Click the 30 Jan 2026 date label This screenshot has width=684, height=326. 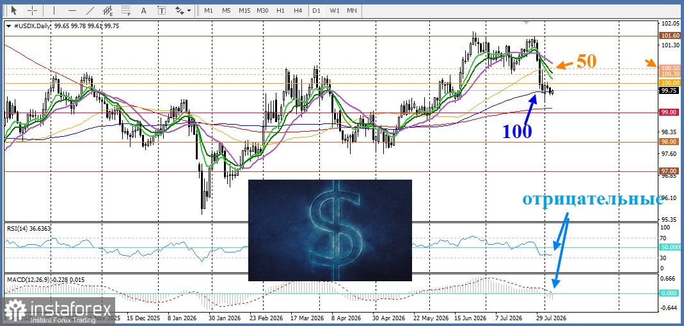[x=224, y=318]
